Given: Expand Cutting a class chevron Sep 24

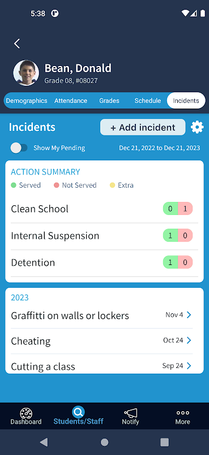Looking at the screenshot, I should (189, 366).
